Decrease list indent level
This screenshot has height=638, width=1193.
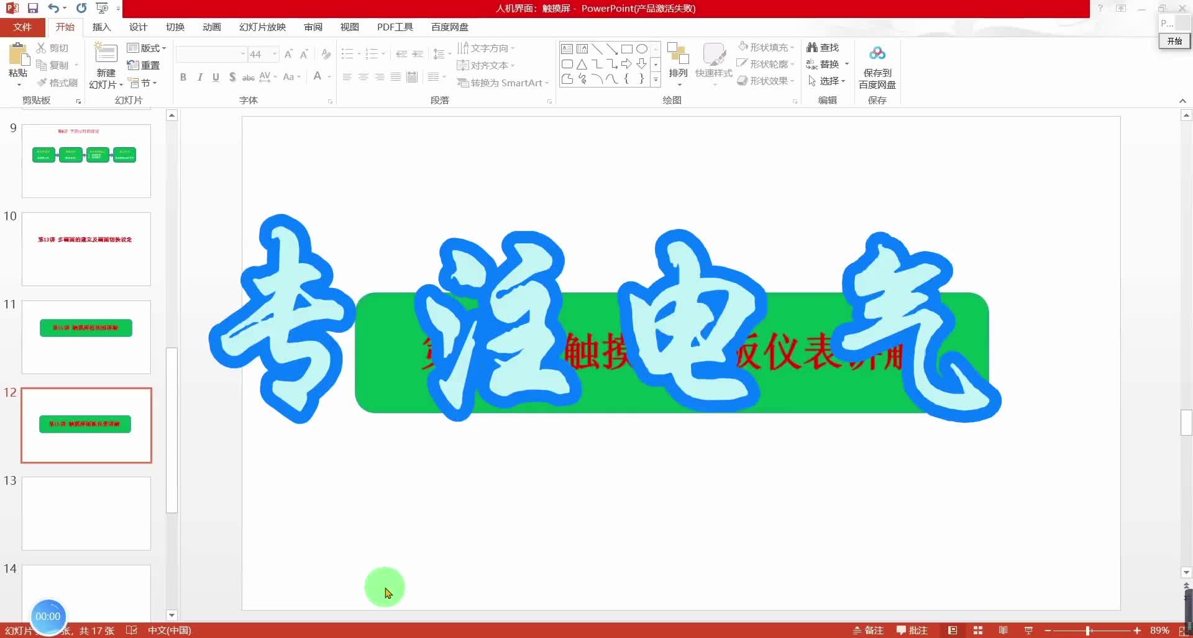click(401, 55)
